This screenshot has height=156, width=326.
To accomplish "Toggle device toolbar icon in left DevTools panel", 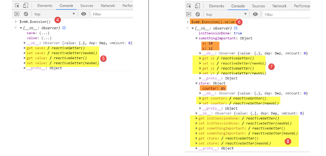I will click(25, 5).
